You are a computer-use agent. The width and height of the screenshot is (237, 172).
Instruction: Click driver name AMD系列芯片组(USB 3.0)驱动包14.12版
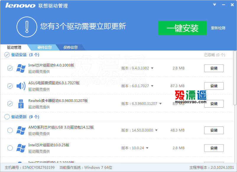(x=61, y=127)
